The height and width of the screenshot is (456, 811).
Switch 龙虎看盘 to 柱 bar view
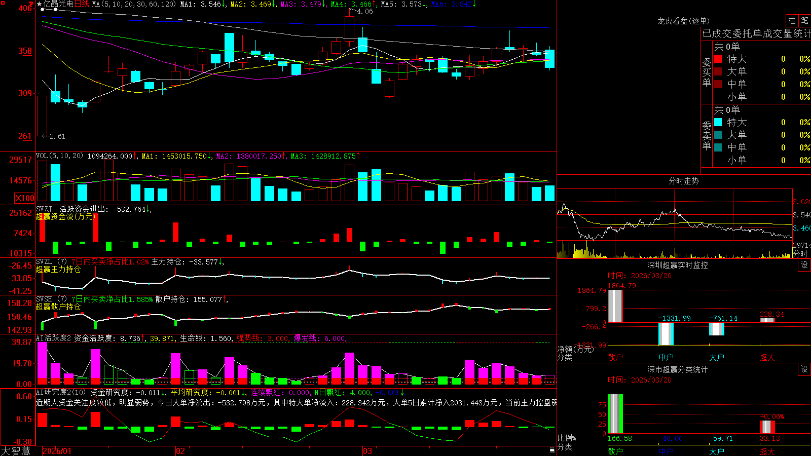[x=792, y=21]
